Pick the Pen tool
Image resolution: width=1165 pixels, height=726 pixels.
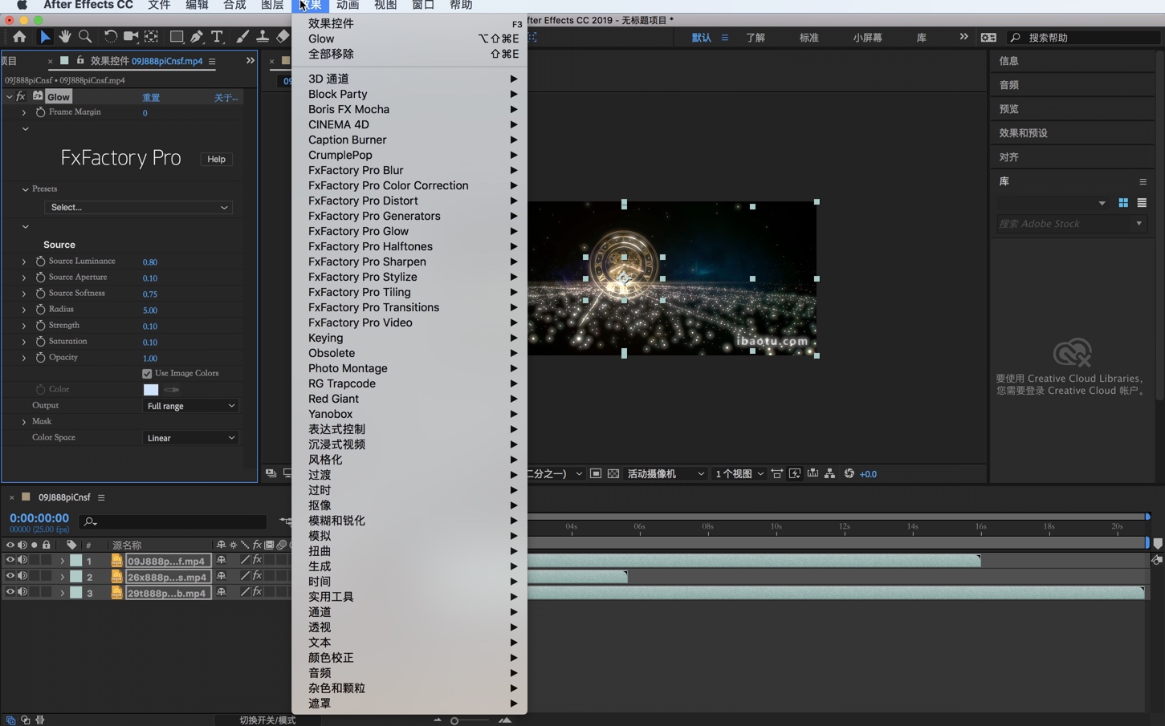(x=197, y=37)
